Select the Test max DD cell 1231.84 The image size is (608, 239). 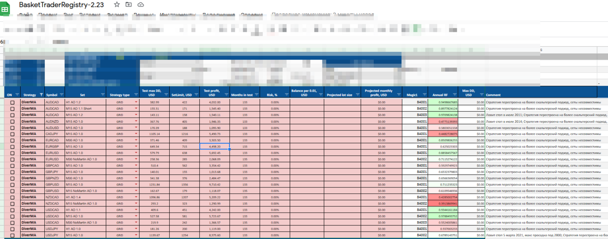155,184
